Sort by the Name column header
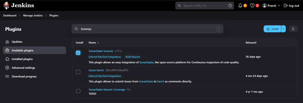This screenshot has width=303, height=103. coord(94,42)
